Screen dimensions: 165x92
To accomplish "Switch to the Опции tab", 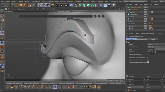I will (131, 39).
